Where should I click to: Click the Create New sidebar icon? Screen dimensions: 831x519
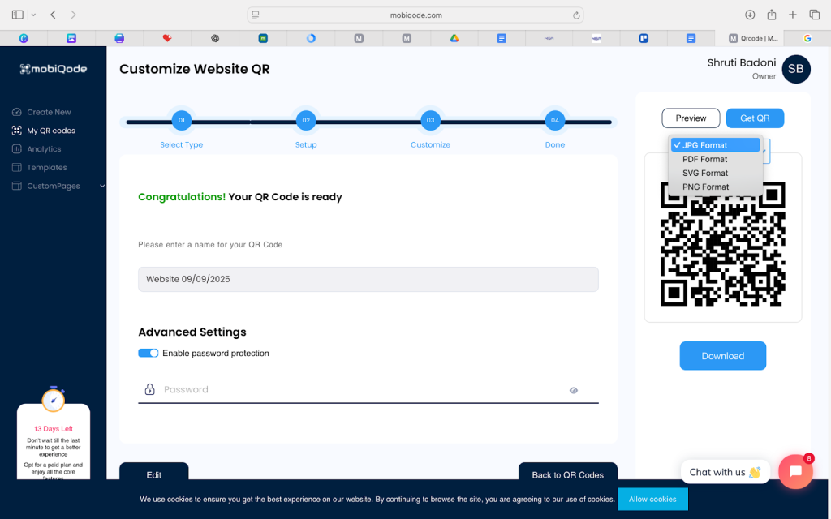click(17, 112)
